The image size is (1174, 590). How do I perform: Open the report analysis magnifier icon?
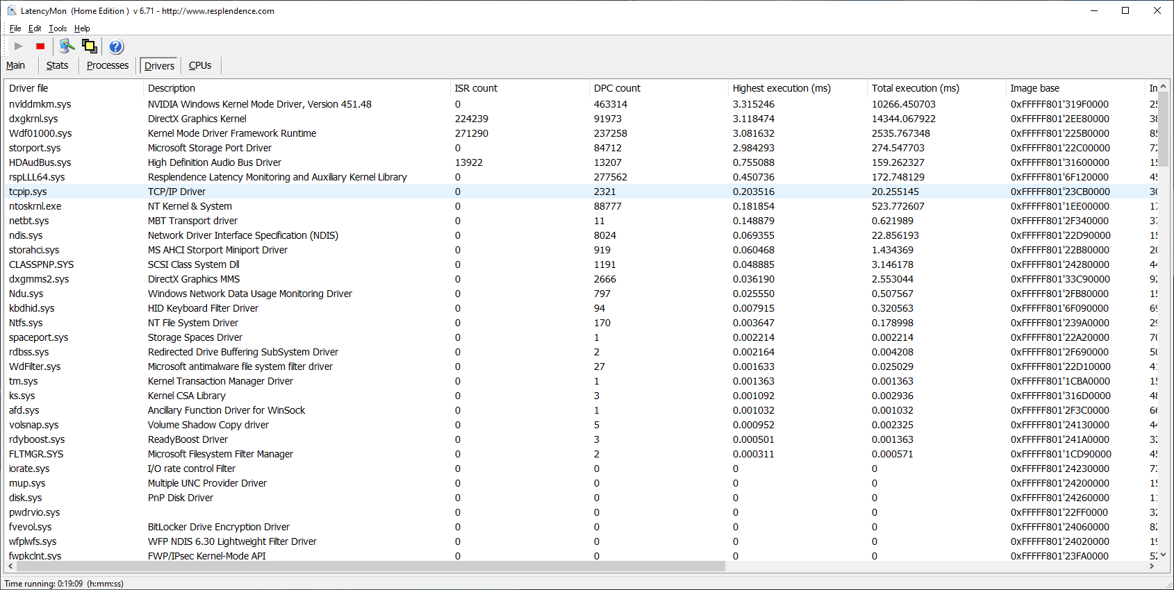(67, 47)
